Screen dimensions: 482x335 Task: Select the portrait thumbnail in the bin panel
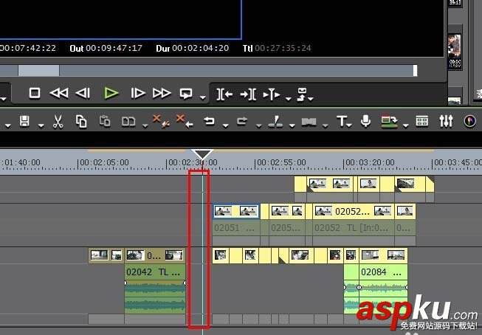point(455,46)
